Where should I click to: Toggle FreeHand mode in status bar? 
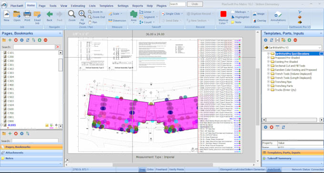(161, 170)
